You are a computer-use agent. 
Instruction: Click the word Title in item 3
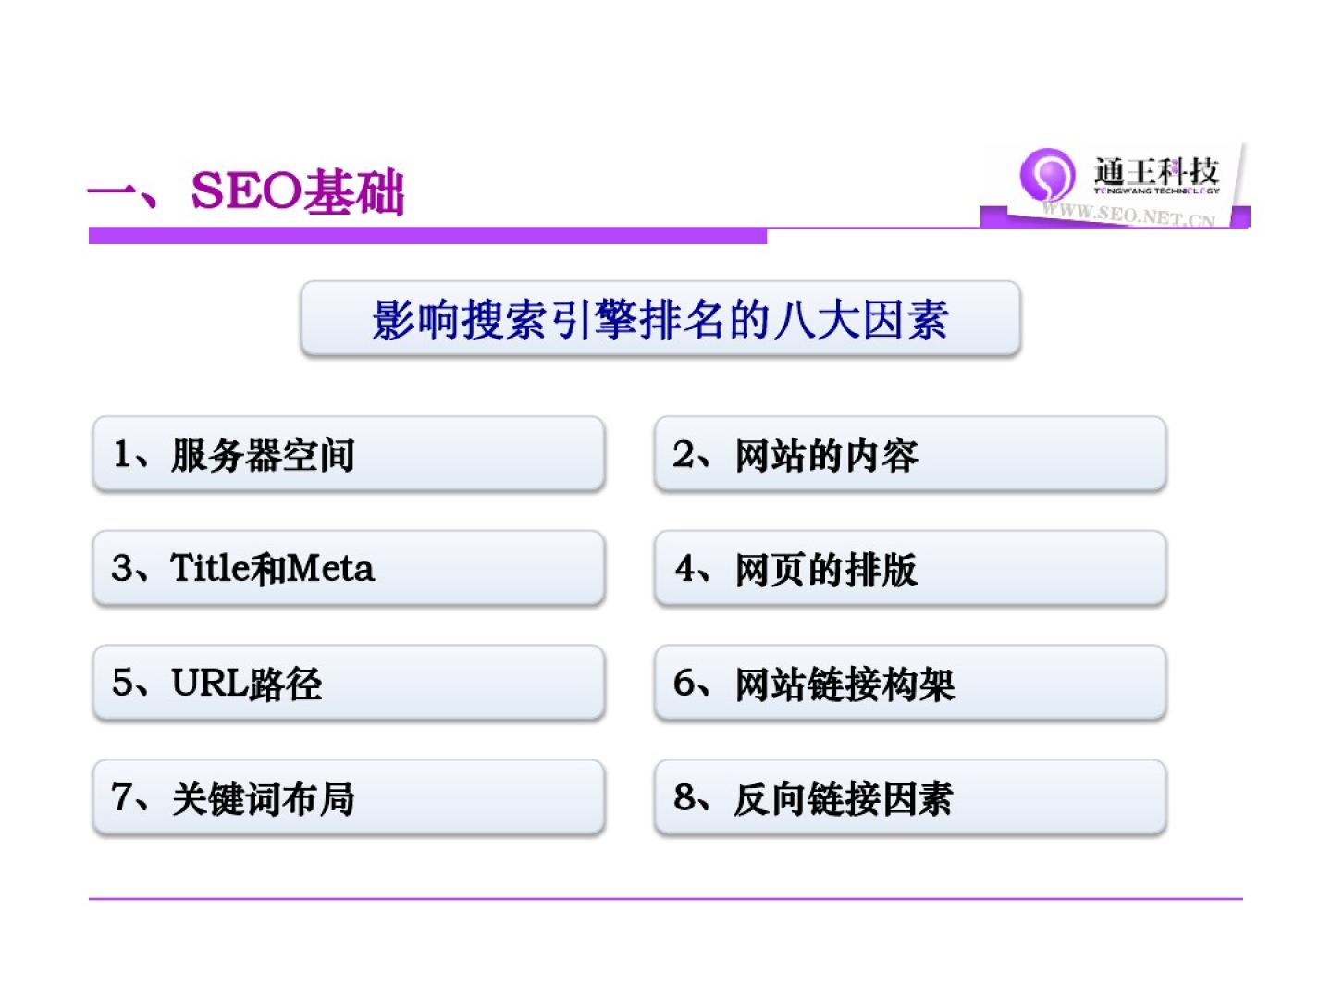pyautogui.click(x=209, y=568)
